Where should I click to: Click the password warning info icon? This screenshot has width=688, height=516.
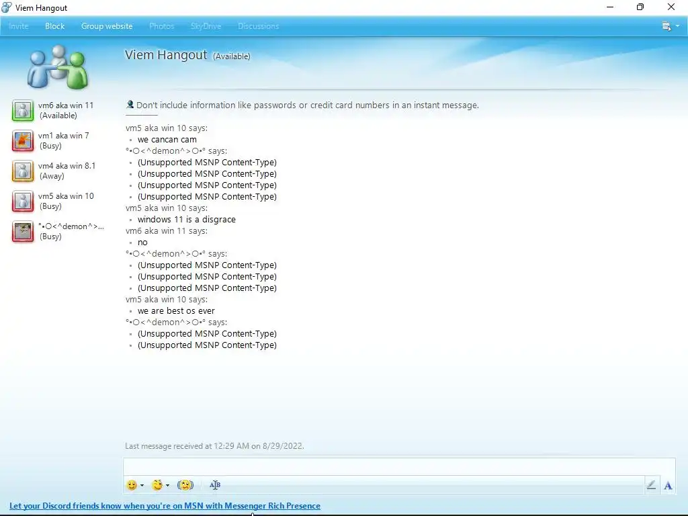130,104
